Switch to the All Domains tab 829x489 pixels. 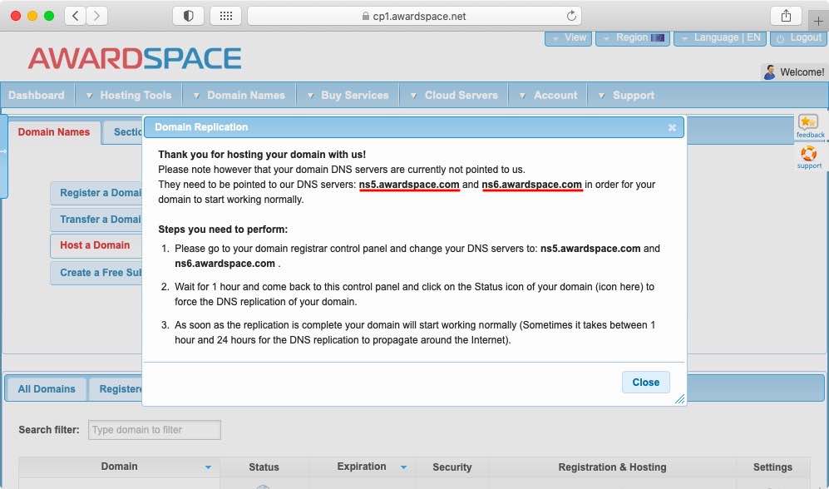[45, 388]
